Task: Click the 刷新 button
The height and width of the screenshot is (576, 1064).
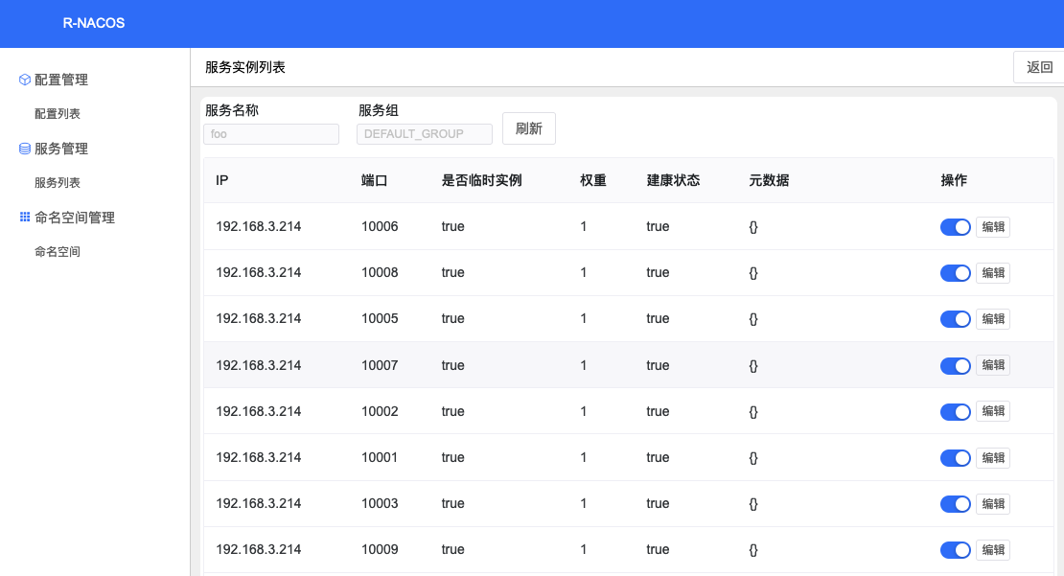Action: 528,128
